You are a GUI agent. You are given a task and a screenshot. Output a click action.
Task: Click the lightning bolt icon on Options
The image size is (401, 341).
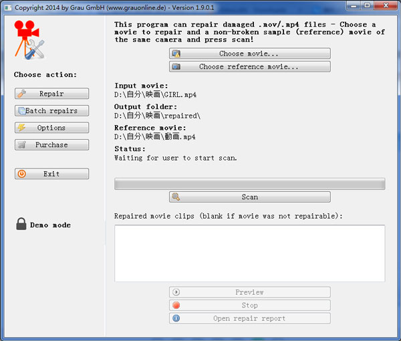click(21, 128)
